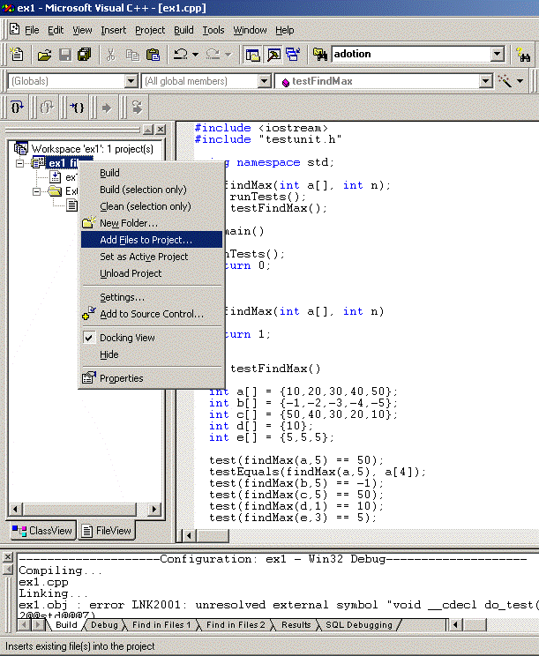The width and height of the screenshot is (539, 656).
Task: Open the Insert menu
Action: pos(114,30)
